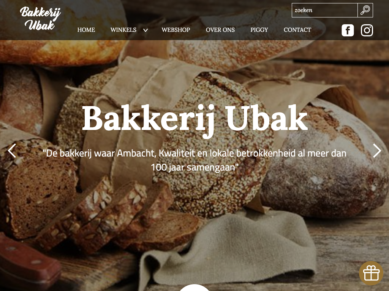Image resolution: width=389 pixels, height=291 pixels.
Task: Open the Webshop page
Action: click(176, 30)
